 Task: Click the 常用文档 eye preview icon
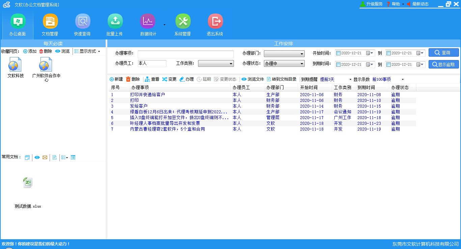tap(37, 158)
